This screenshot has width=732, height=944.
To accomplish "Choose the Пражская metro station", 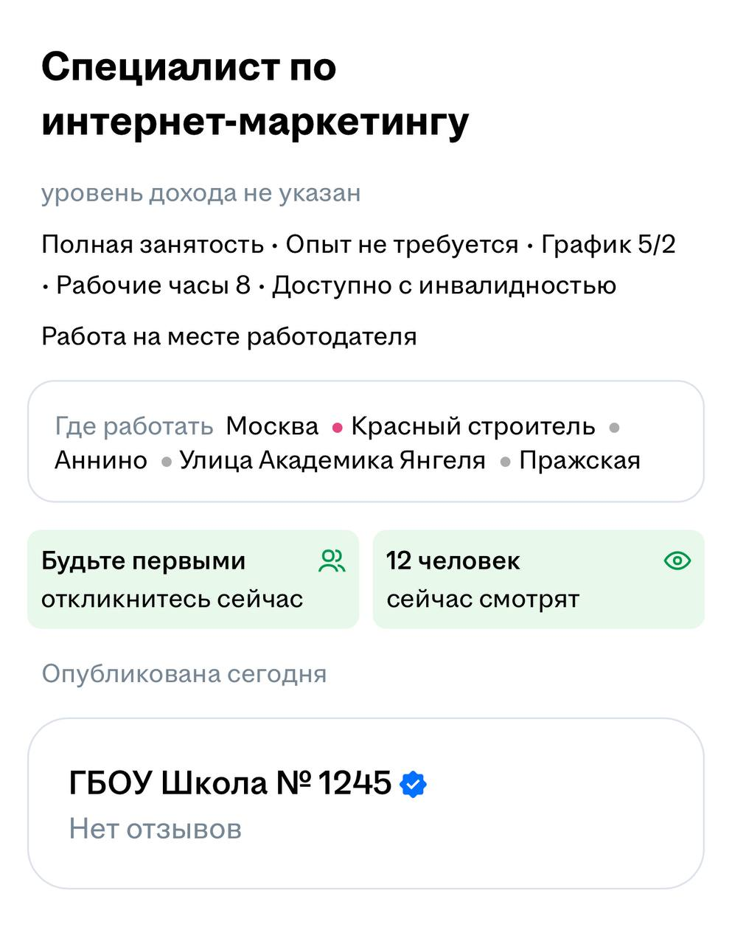I will tap(579, 461).
